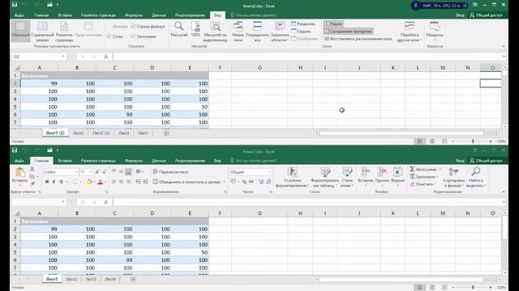Toggle Synchronous Scrolling (Синхронная прокрутка)
519x291 pixels.
tap(348, 32)
